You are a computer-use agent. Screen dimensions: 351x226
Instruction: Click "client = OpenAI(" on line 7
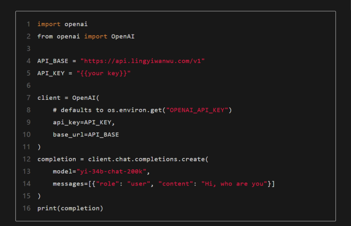tap(68, 98)
